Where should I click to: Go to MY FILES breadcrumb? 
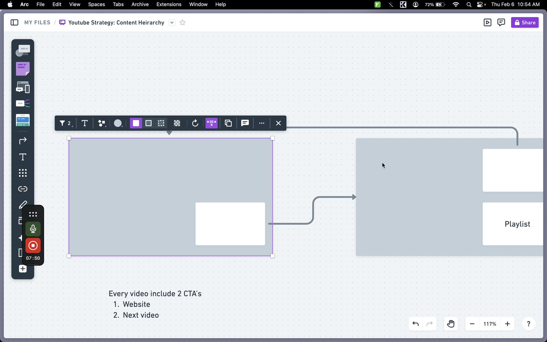(37, 23)
